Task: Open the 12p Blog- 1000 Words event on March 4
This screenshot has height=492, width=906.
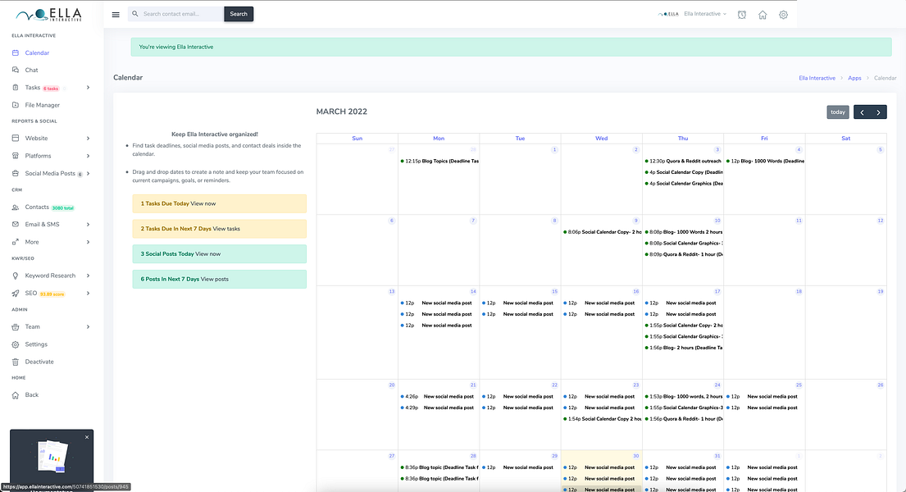Action: pyautogui.click(x=765, y=162)
